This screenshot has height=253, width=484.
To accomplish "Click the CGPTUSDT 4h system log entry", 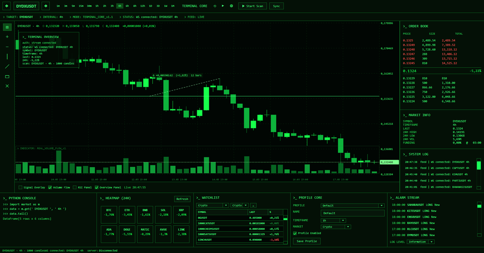I will [x=437, y=168].
